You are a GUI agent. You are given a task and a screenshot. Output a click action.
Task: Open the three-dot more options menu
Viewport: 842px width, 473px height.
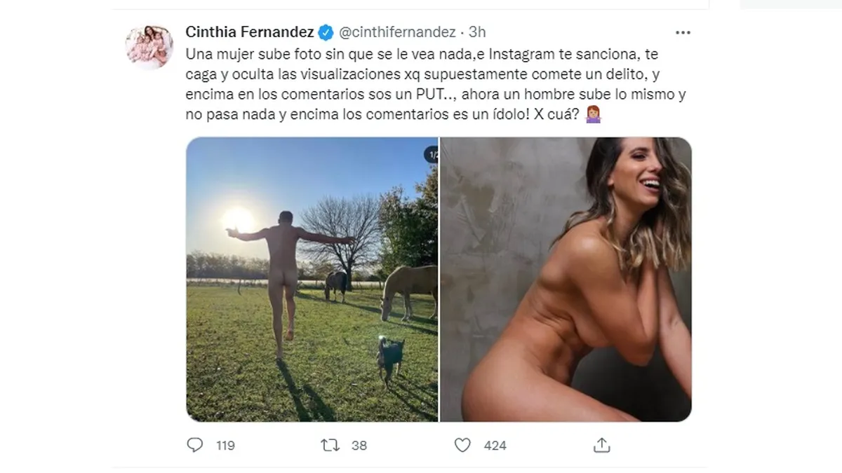683,32
